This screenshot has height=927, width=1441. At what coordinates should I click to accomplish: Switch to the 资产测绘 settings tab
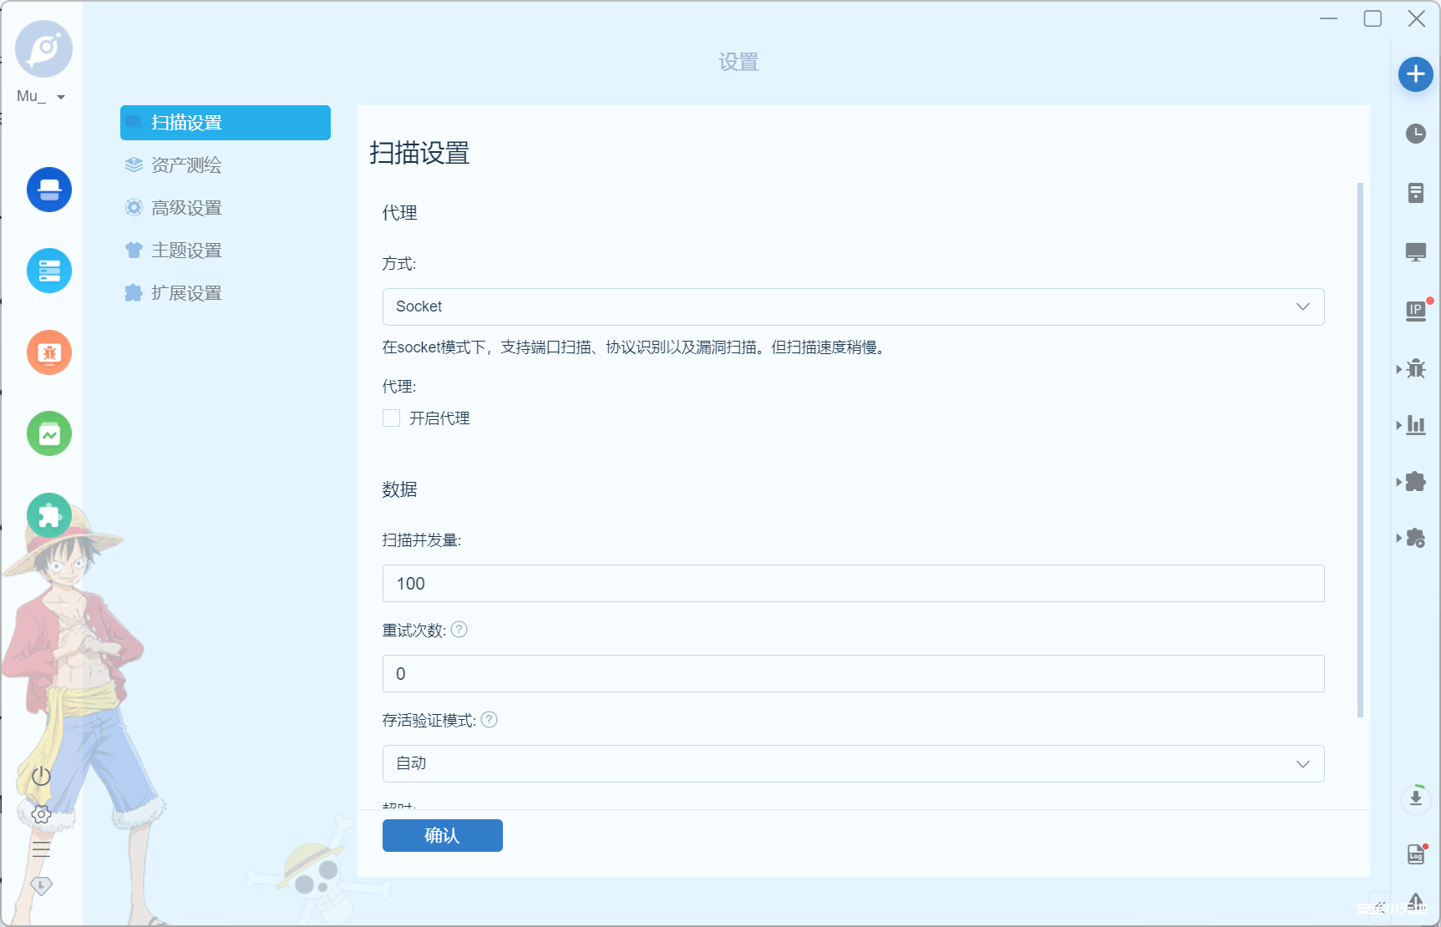(185, 165)
